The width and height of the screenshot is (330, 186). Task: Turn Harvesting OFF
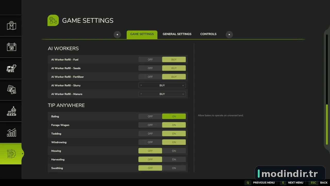pos(150,159)
